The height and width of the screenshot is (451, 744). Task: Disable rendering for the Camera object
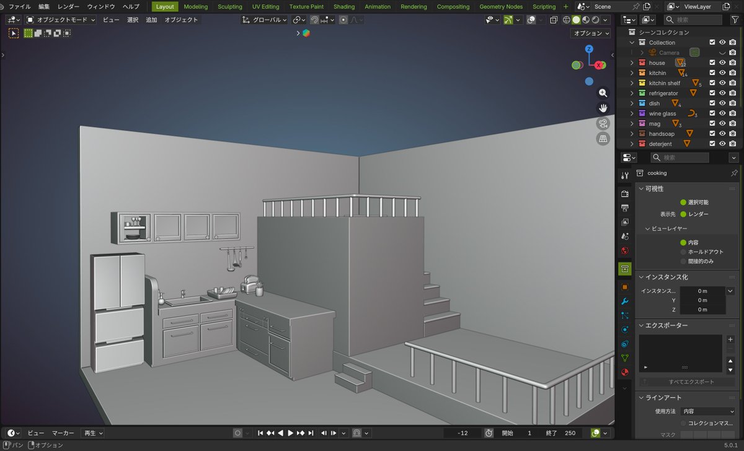point(732,53)
